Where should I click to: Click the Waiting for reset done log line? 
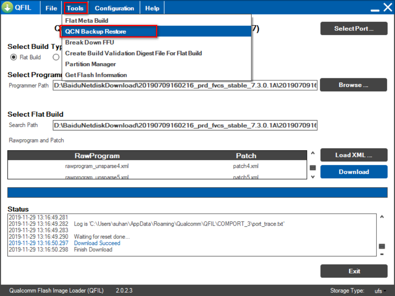(x=102, y=237)
